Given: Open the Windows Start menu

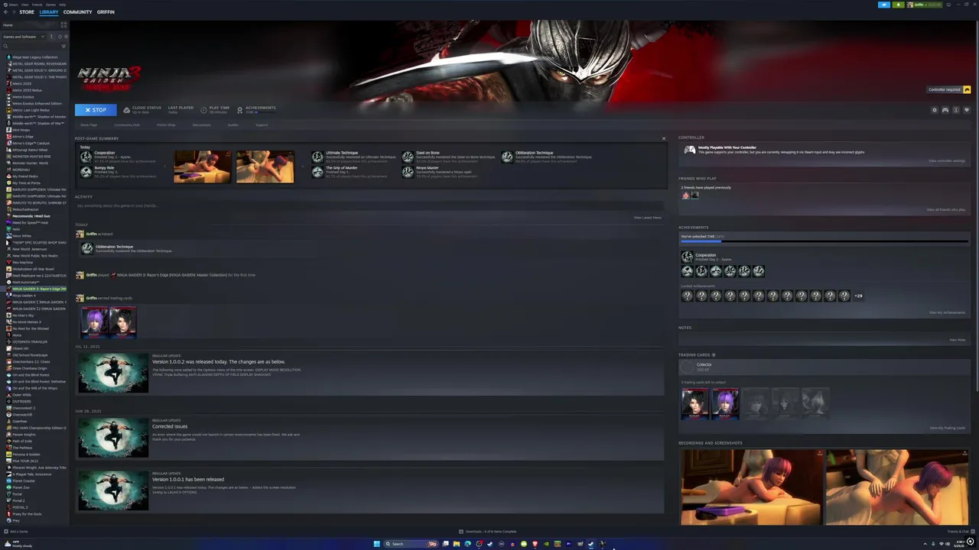Looking at the screenshot, I should [x=376, y=544].
